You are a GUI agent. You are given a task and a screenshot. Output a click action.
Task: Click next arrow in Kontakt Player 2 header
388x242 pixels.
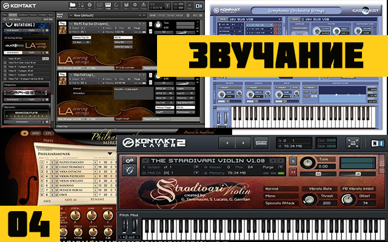(x=243, y=143)
